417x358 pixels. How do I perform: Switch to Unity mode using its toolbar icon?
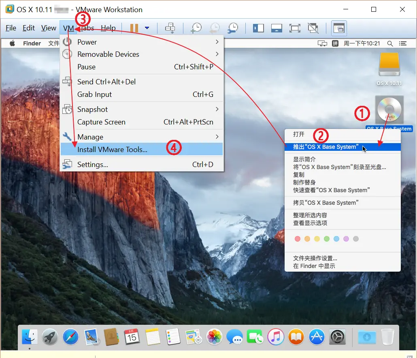pyautogui.click(x=313, y=28)
